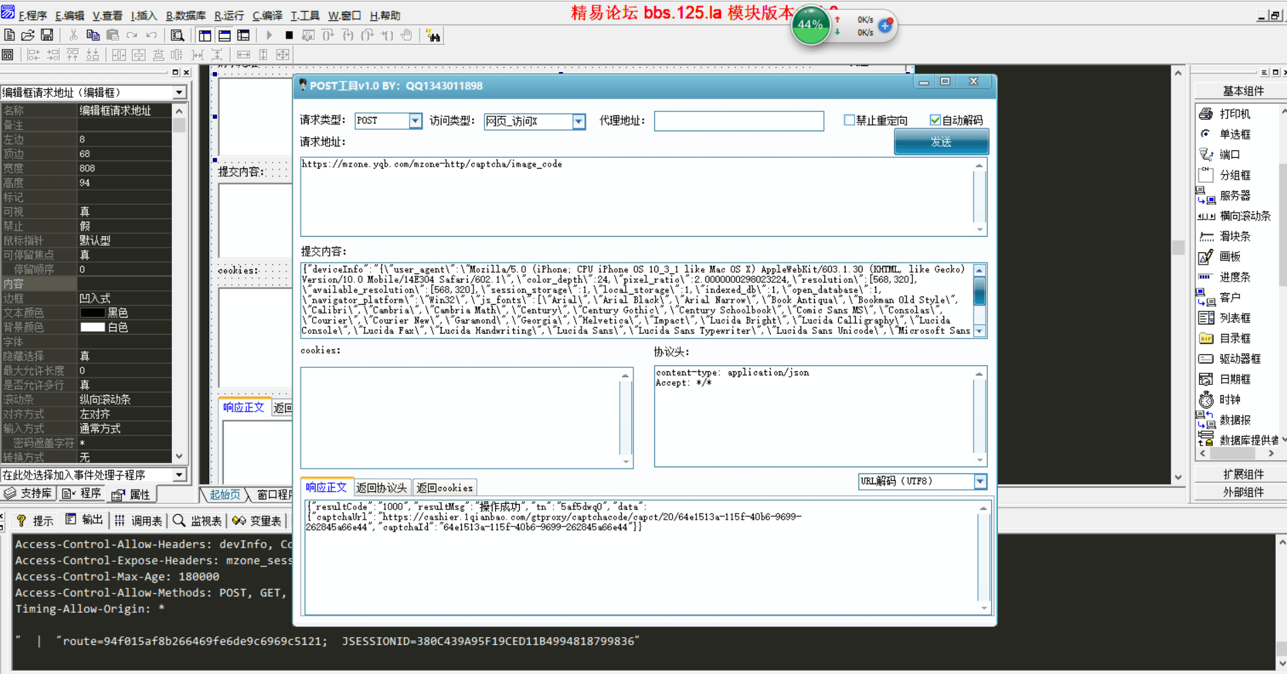This screenshot has width=1287, height=674.
Task: Click the Open file toolbar icon
Action: click(28, 35)
